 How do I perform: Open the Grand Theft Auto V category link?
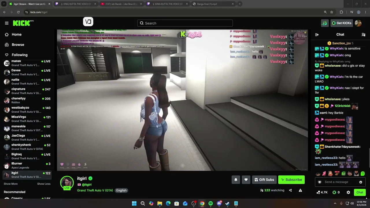[x=95, y=190]
